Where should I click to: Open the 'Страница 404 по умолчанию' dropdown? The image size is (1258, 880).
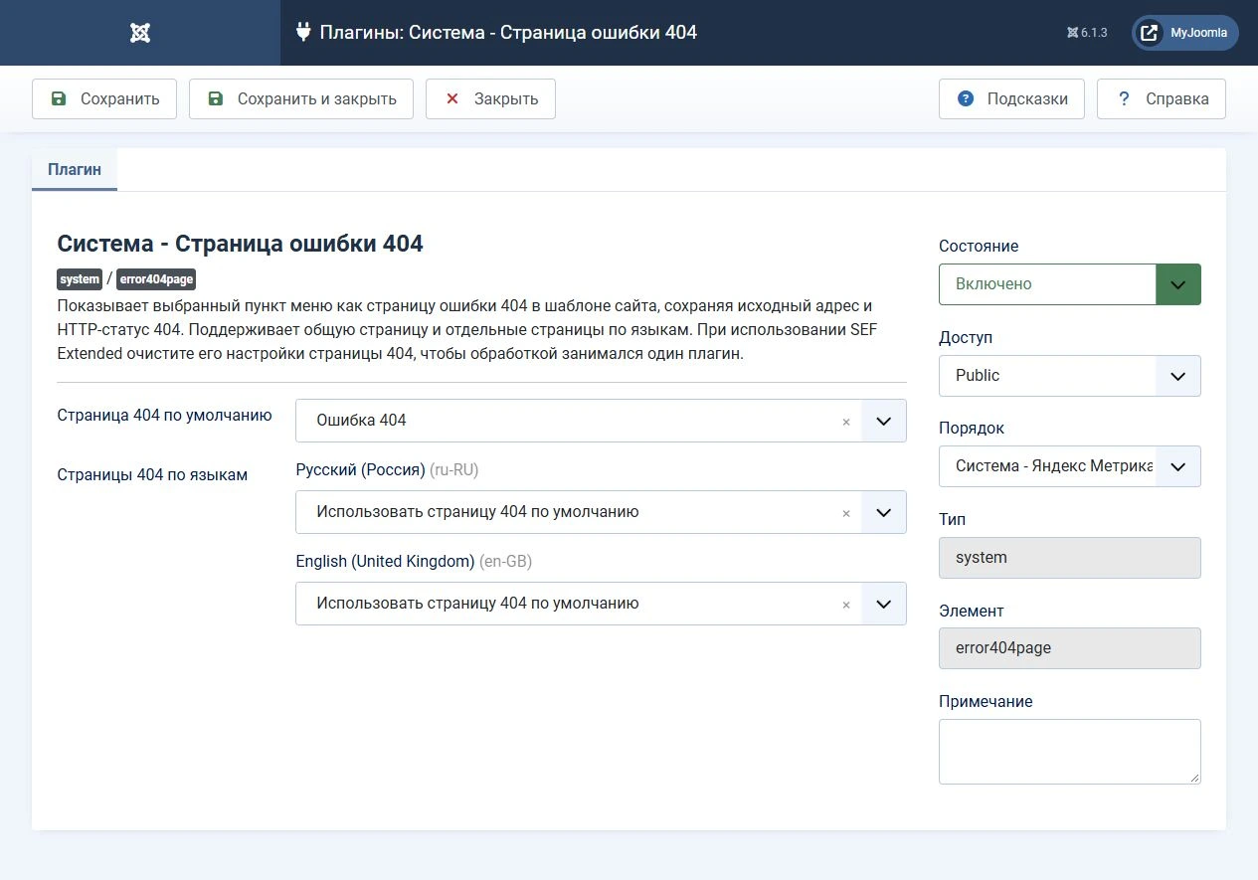(x=884, y=421)
